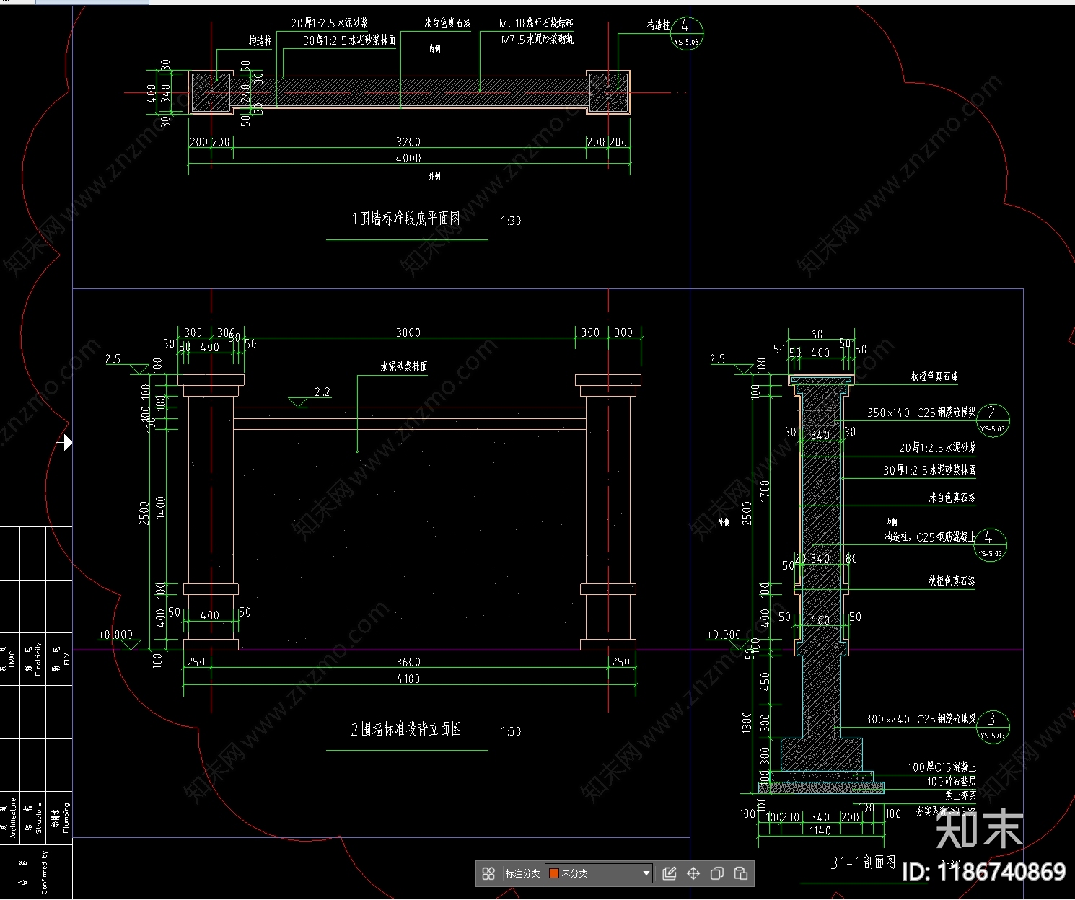This screenshot has width=1075, height=900.
Task: Select the 构造柱, C25钢筋混凝土 label
Action: [931, 537]
